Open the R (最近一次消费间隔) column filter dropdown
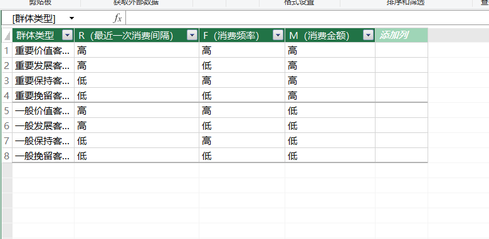 192,35
